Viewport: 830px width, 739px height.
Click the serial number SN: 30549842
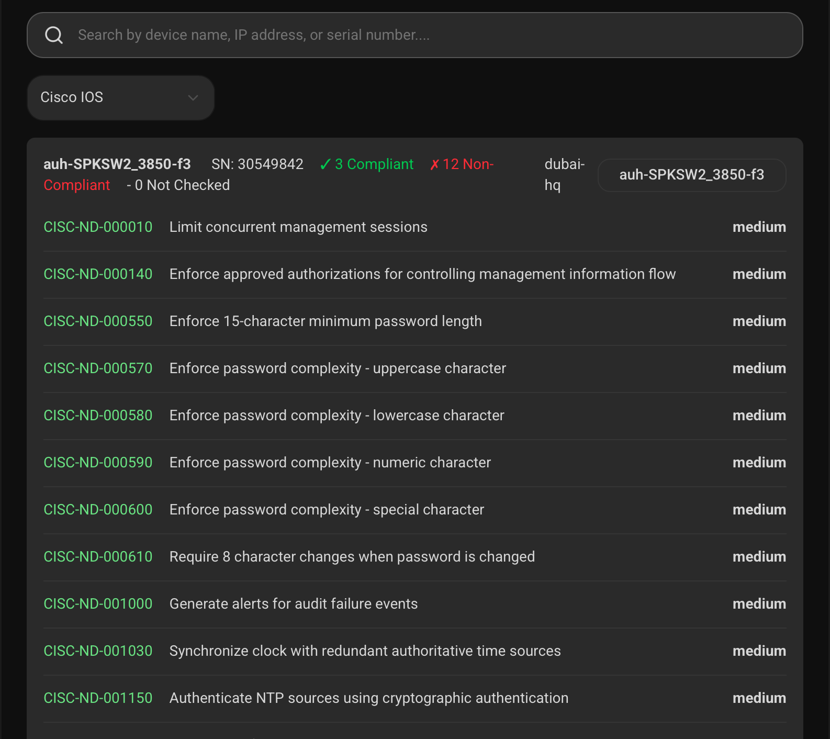[x=257, y=164]
